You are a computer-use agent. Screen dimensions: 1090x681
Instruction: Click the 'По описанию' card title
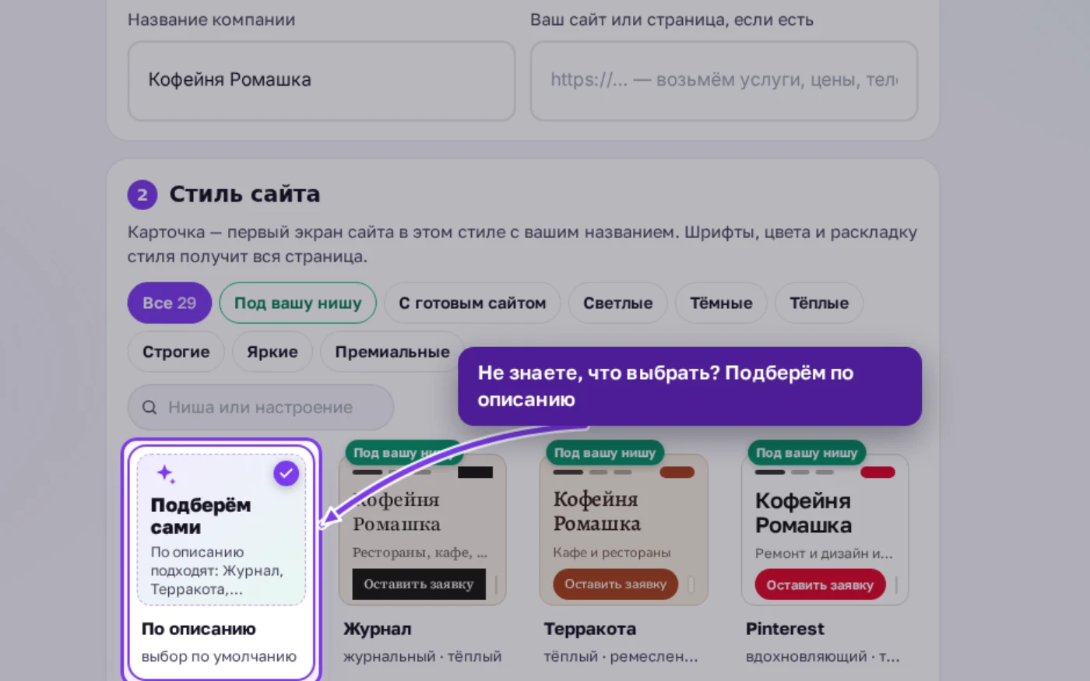(x=199, y=629)
